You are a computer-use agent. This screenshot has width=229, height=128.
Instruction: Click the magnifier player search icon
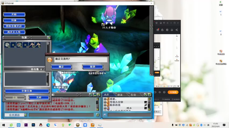(105, 115)
